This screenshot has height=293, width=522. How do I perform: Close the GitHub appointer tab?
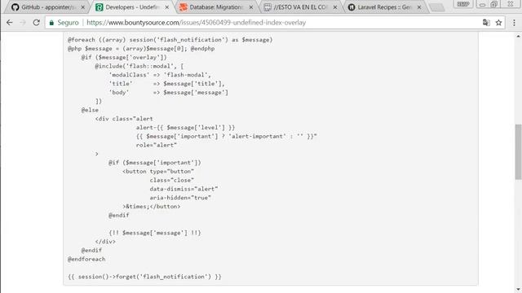[83, 7]
